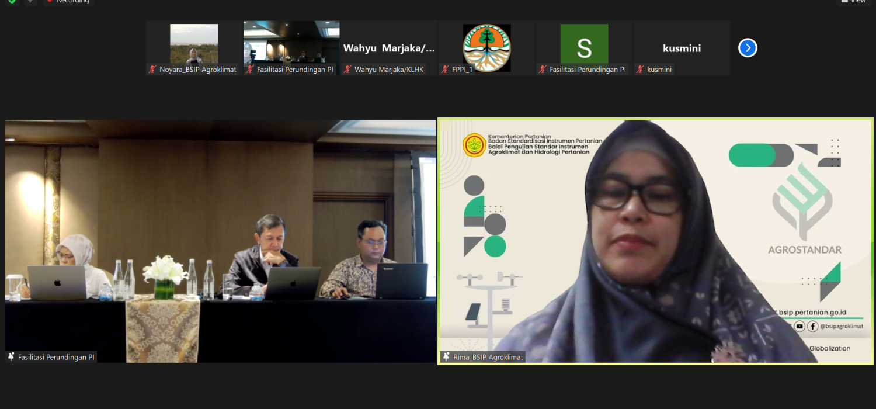Click the green encryption shield icon

[12, 1]
